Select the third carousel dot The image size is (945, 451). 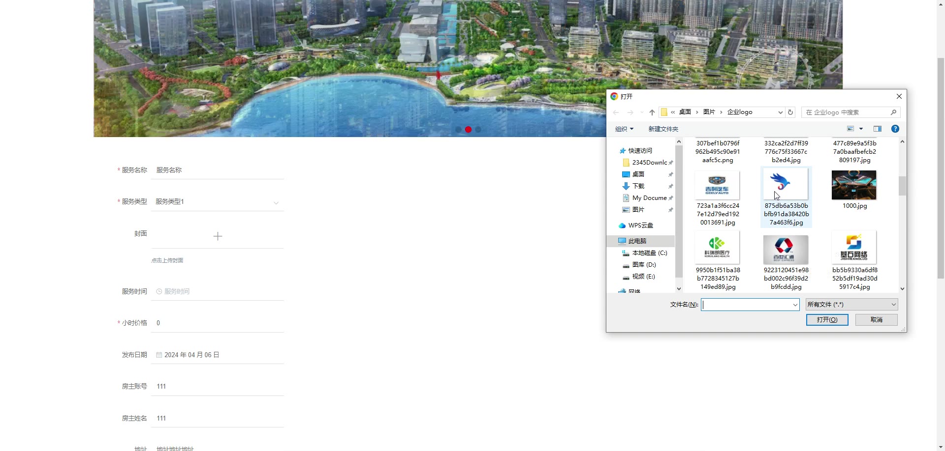pyautogui.click(x=478, y=130)
